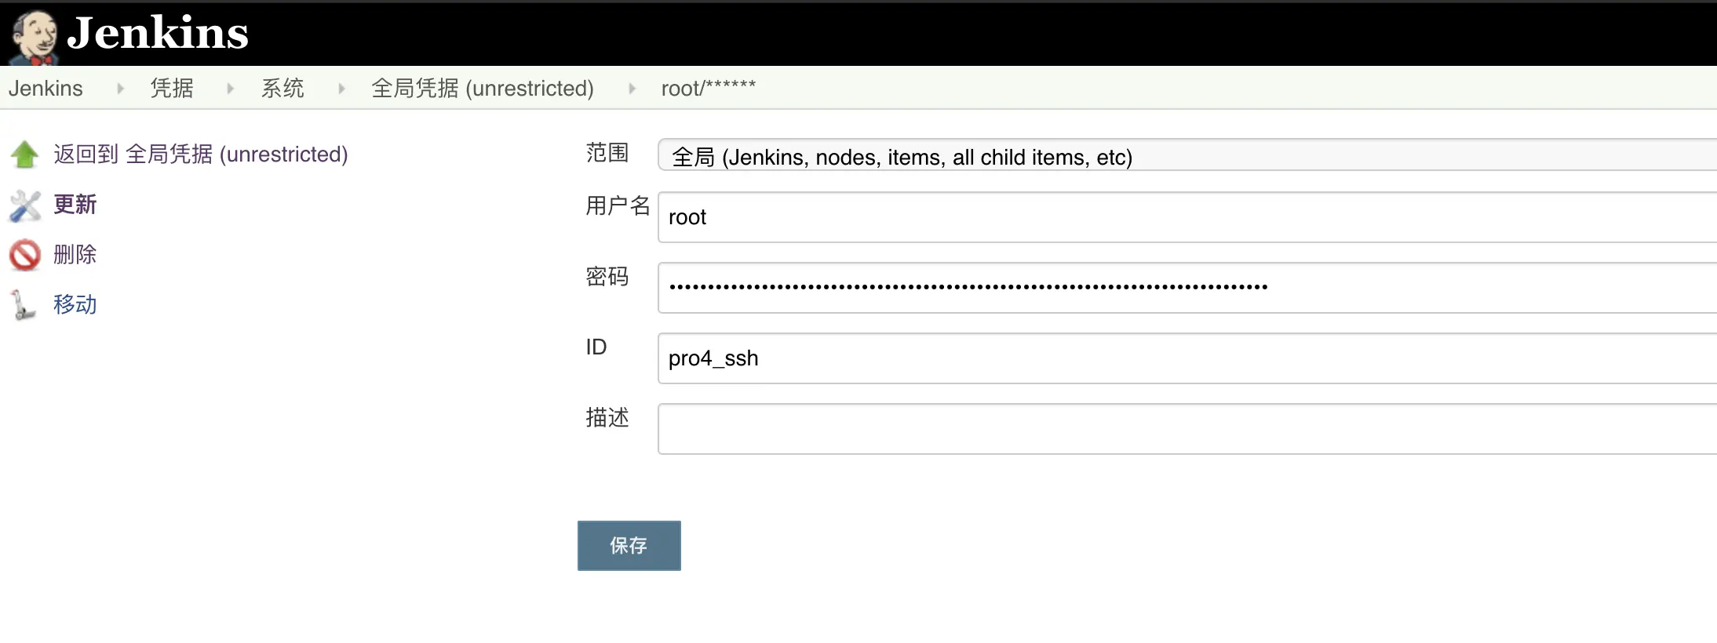Expand breadcrumb arrow after Jenkins
This screenshot has height=643, width=1717.
coord(120,89)
